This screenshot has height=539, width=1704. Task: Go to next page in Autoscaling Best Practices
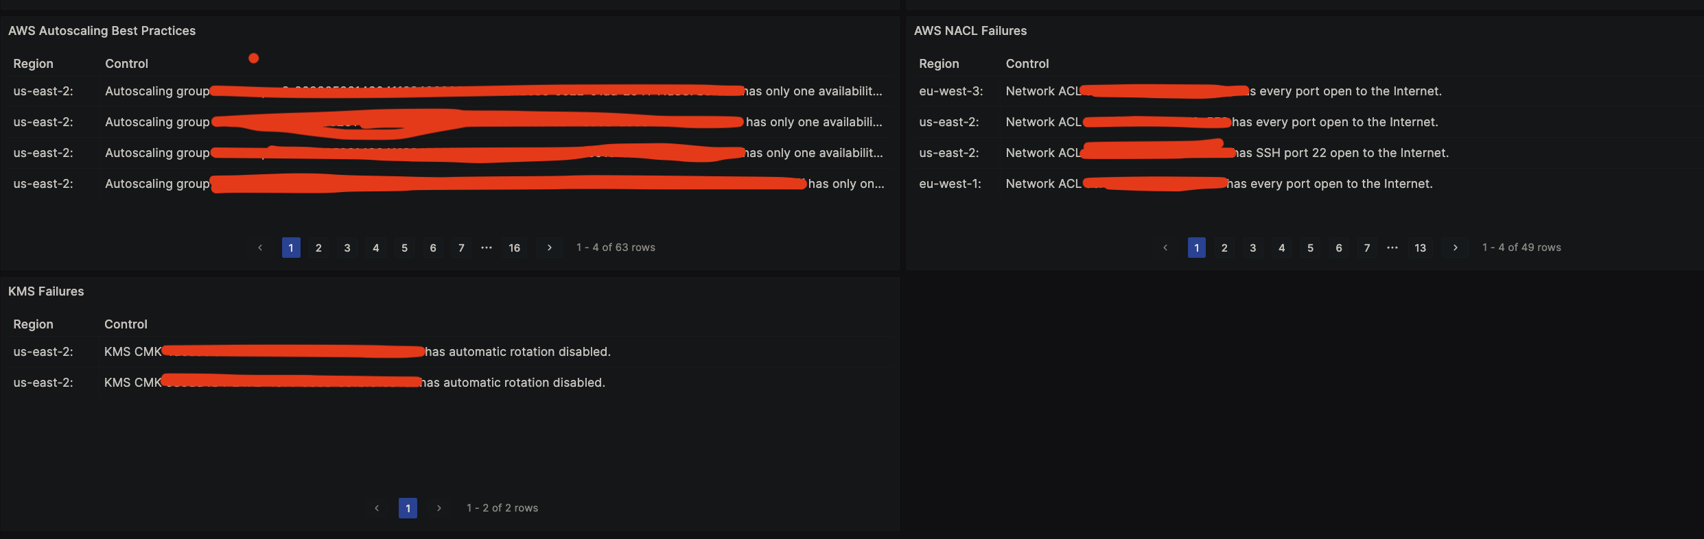tap(549, 248)
